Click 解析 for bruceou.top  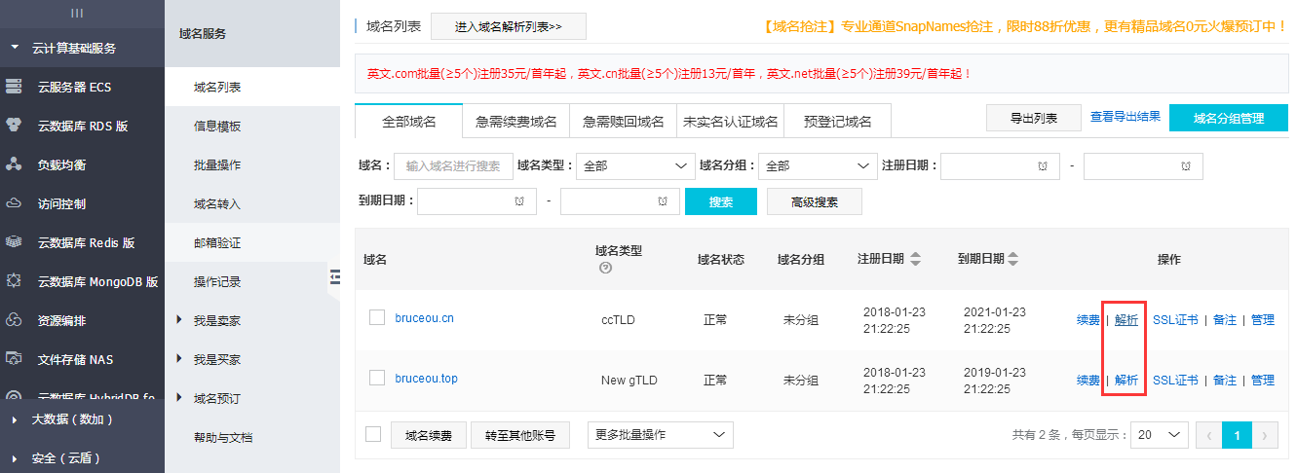(x=1125, y=380)
